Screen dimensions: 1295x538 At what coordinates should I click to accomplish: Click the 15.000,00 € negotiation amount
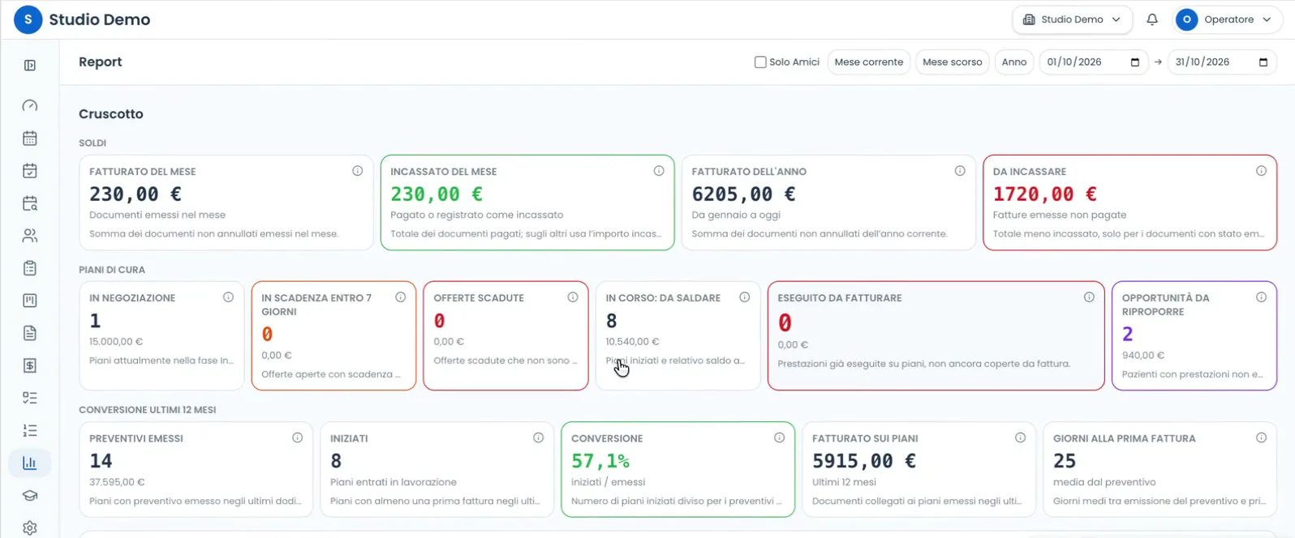pyautogui.click(x=116, y=342)
